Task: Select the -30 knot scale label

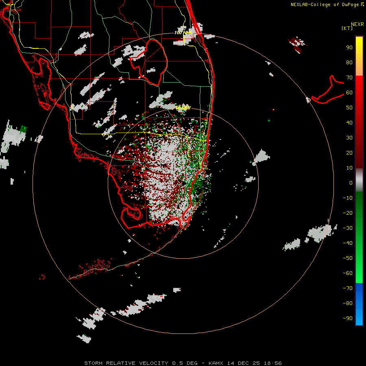Action: pos(348,228)
